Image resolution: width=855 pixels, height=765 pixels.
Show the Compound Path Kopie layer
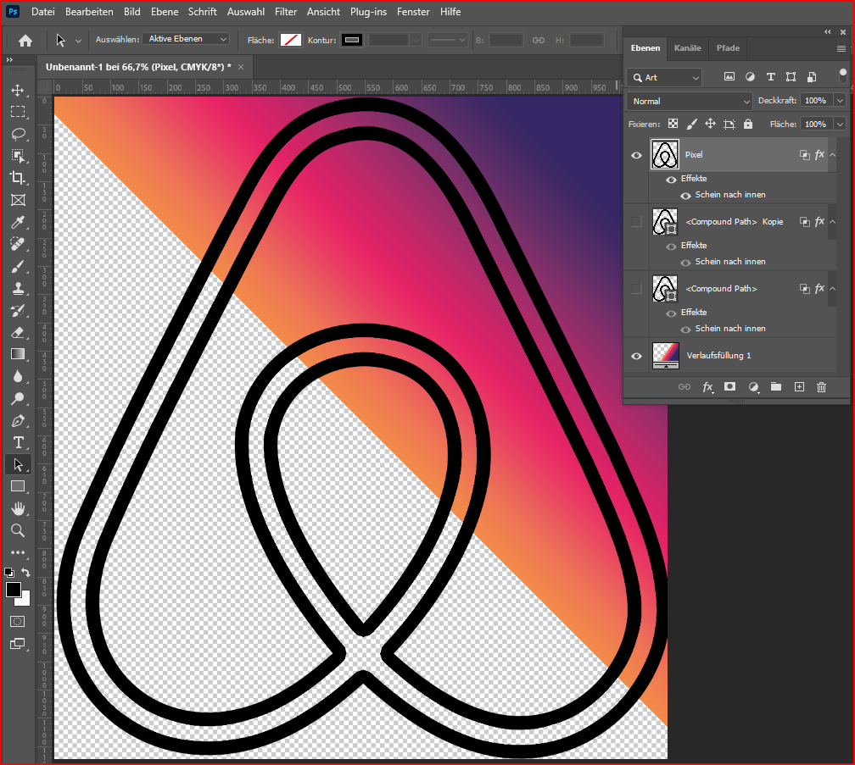[x=635, y=221]
